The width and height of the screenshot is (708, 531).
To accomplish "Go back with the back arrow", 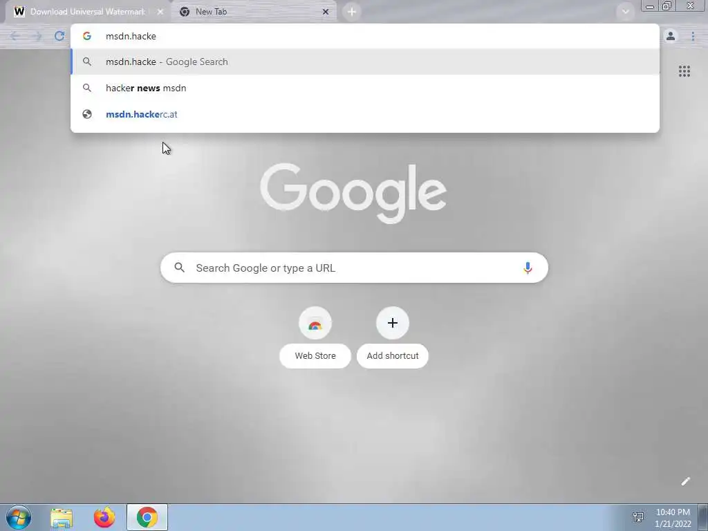I will (x=15, y=36).
